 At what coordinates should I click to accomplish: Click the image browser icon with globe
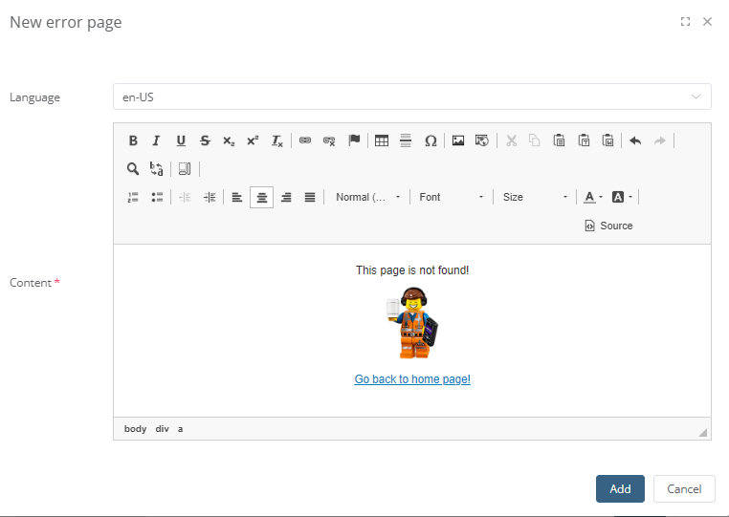482,140
